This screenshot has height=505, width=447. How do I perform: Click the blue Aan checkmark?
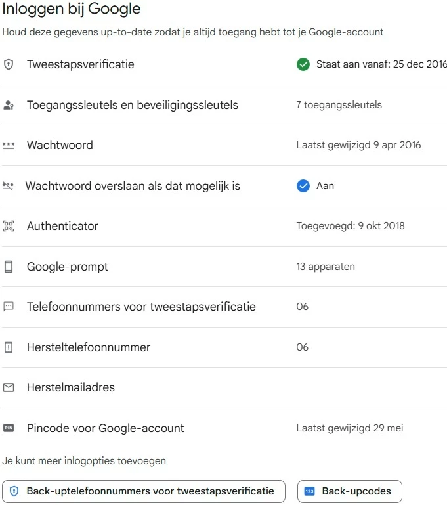303,186
